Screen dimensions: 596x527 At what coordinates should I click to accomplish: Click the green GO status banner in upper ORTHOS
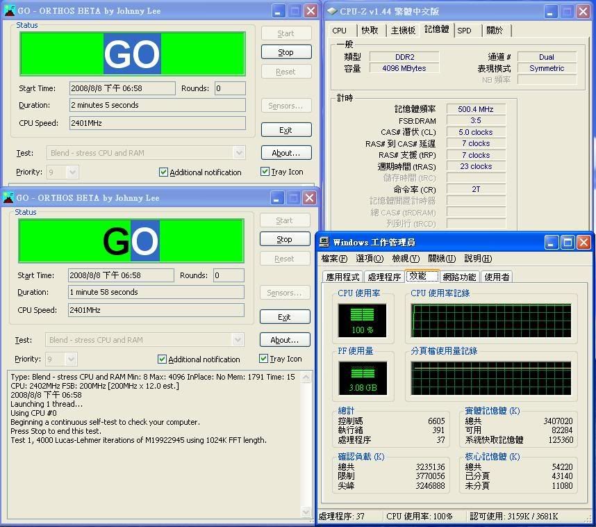[x=132, y=54]
